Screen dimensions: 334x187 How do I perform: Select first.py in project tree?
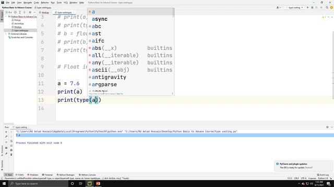point(16,20)
